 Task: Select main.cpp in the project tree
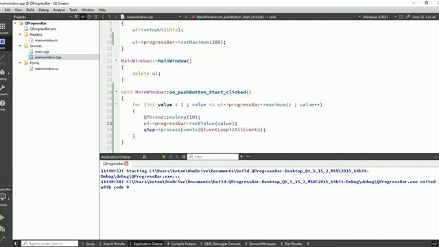42,51
